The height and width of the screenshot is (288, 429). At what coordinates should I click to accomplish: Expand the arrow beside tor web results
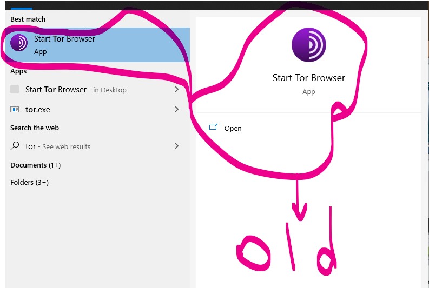(x=176, y=146)
